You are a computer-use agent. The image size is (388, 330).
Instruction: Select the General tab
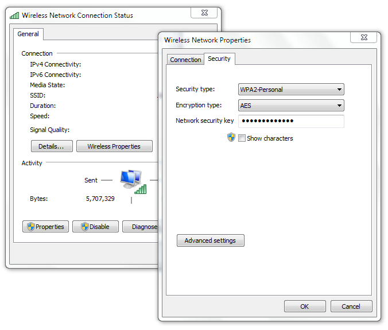pos(28,34)
